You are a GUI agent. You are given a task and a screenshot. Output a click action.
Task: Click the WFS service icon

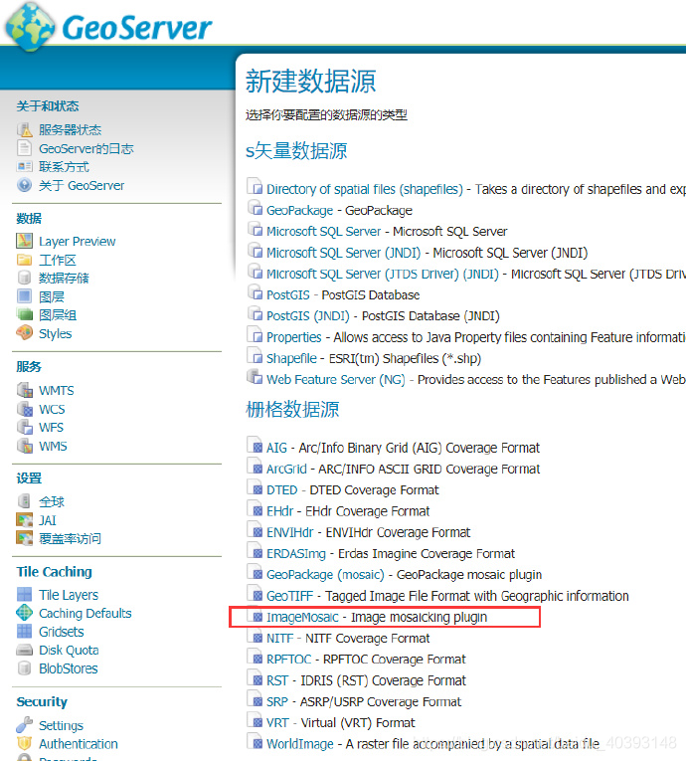24,427
